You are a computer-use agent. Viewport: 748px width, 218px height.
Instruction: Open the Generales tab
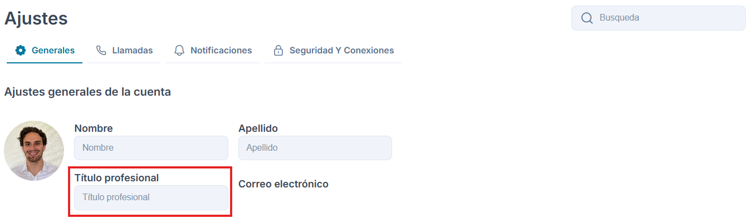point(45,51)
